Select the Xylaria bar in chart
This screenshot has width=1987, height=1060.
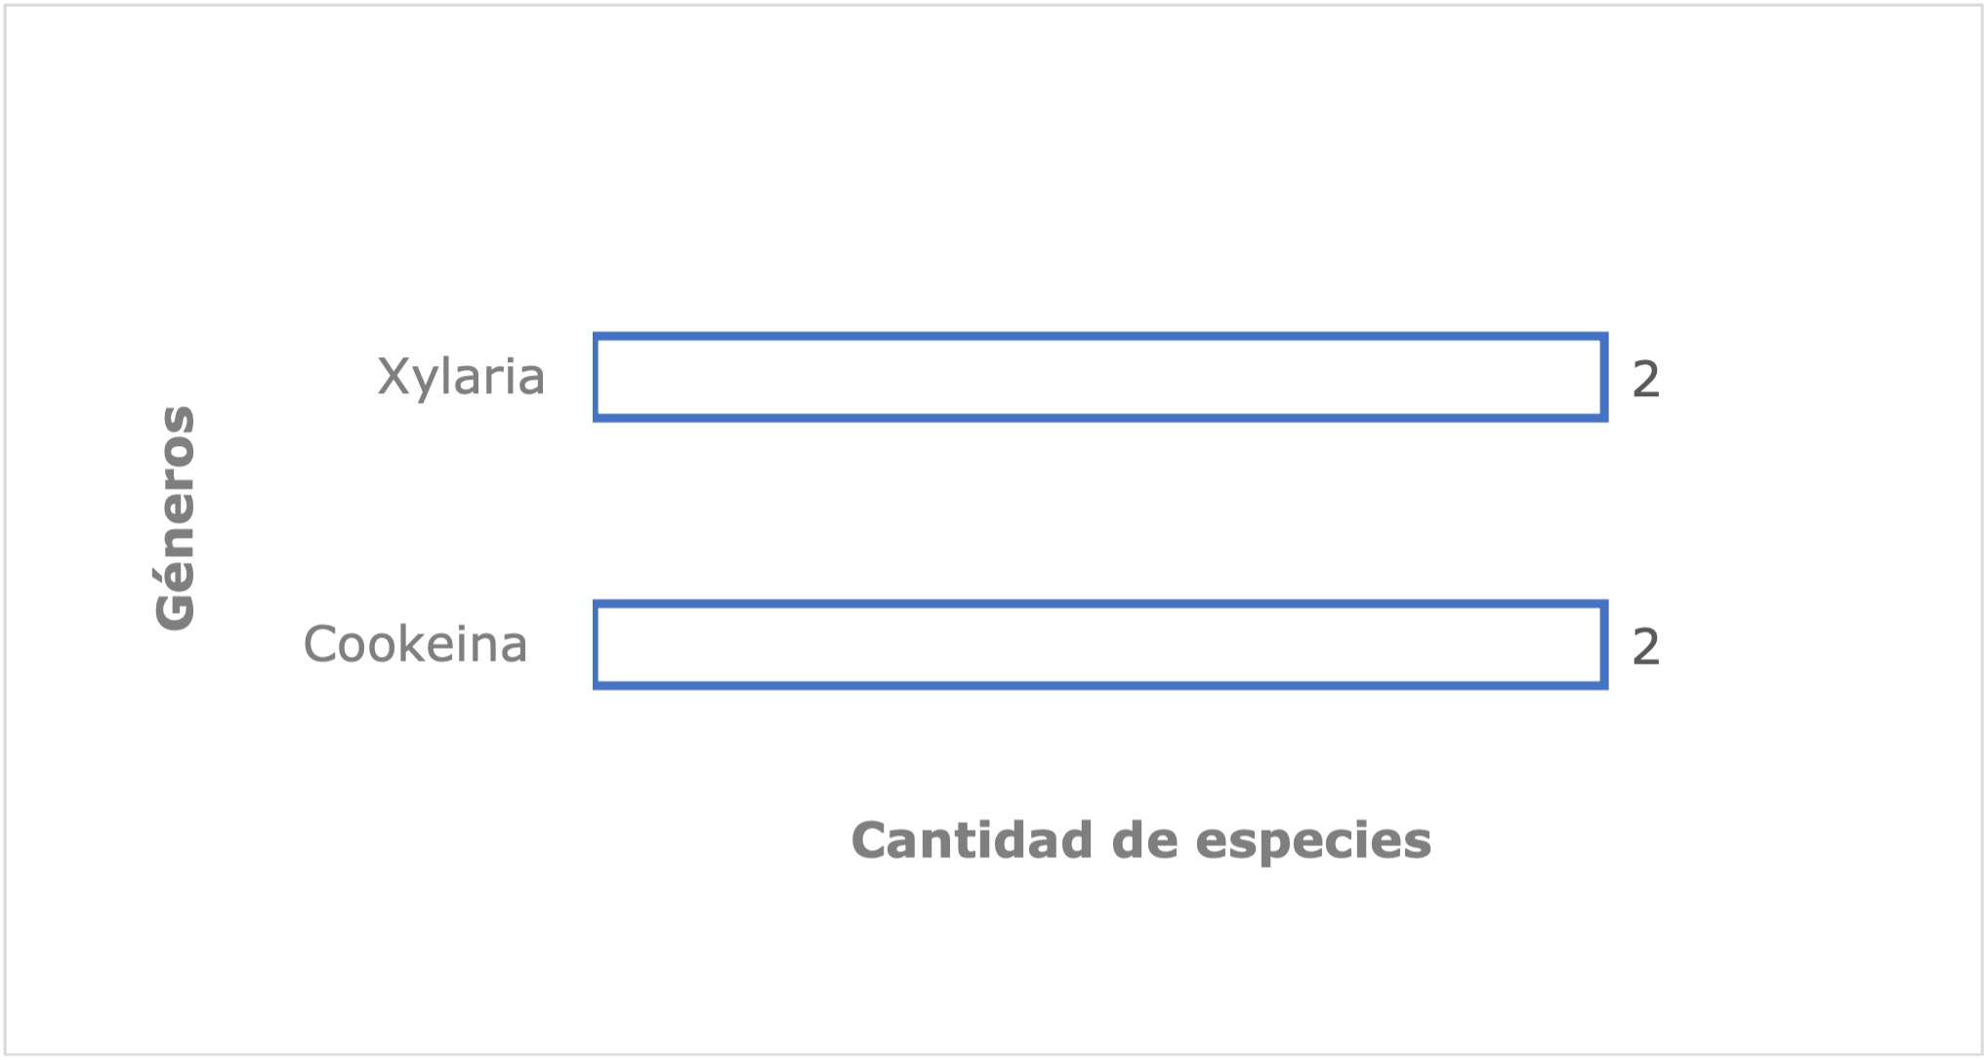(x=1100, y=377)
